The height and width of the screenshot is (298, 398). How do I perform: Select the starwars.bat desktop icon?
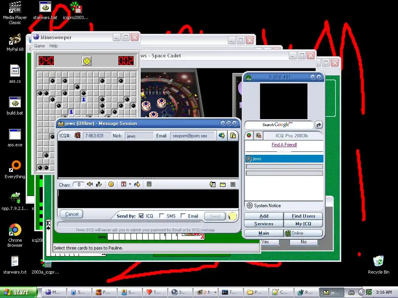click(45, 10)
